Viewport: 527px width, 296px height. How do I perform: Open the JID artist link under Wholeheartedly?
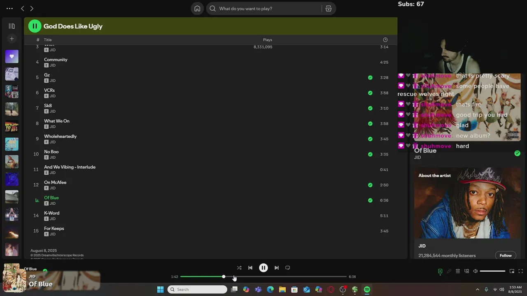pyautogui.click(x=52, y=142)
